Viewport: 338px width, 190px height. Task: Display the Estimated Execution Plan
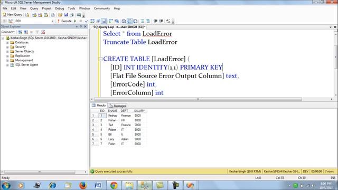pyautogui.click(x=92, y=21)
